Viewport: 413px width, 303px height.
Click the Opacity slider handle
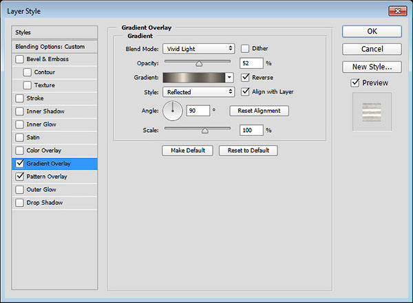[x=199, y=64]
